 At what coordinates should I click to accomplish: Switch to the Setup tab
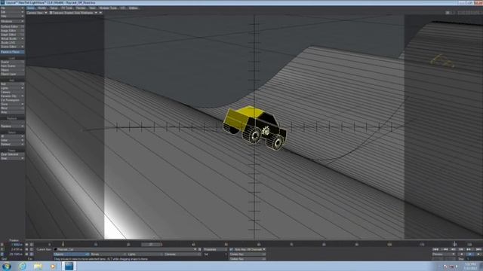point(54,8)
